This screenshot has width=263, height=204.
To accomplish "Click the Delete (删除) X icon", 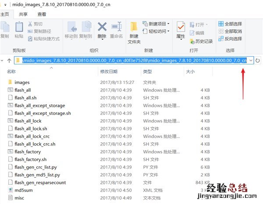I will click(102, 27).
